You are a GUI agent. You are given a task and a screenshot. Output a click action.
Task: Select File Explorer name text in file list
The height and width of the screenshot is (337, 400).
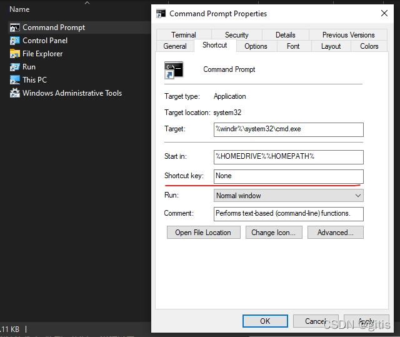point(42,54)
